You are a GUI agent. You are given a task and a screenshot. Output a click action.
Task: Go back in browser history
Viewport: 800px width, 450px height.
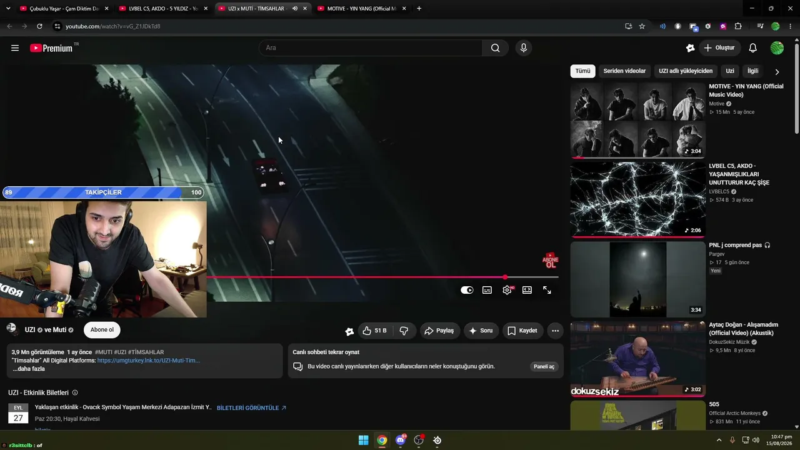(9, 26)
